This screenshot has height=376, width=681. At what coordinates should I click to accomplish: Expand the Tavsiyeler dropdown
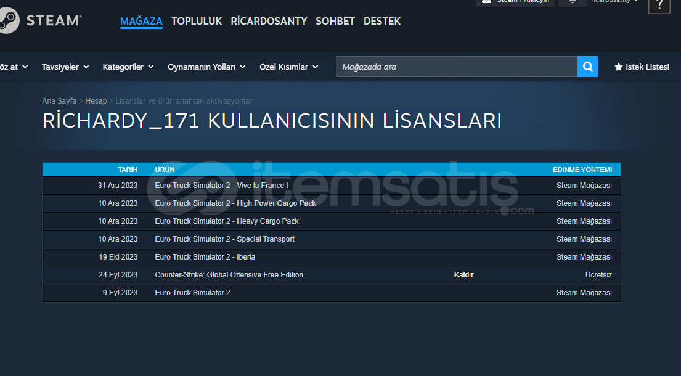[65, 67]
